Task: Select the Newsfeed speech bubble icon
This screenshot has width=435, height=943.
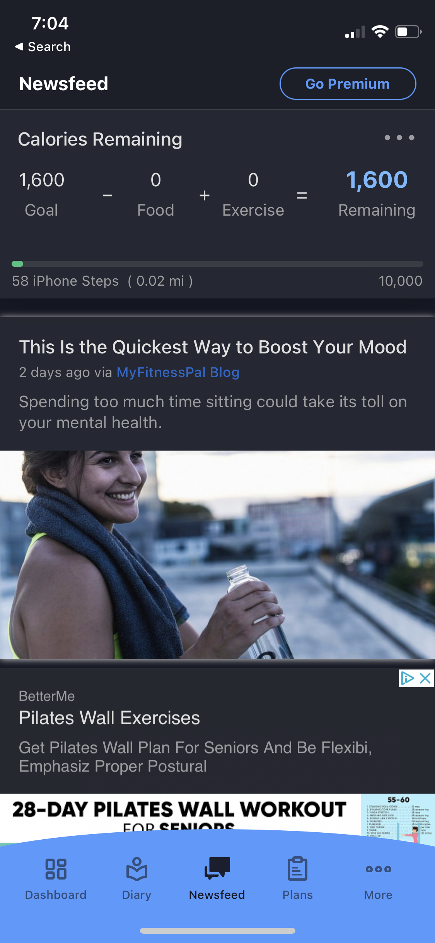Action: 217,868
